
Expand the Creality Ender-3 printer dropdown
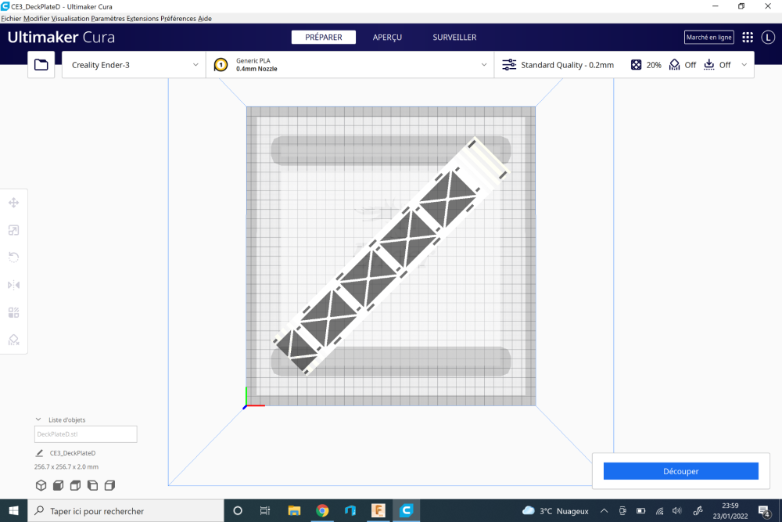(195, 65)
